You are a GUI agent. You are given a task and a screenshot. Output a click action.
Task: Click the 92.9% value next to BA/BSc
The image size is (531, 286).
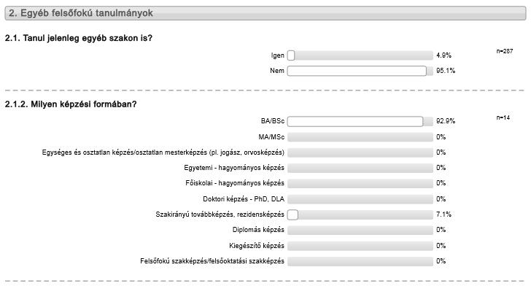pyautogui.click(x=446, y=121)
